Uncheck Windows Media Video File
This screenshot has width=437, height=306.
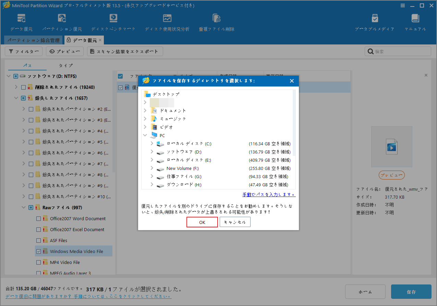click(39, 251)
